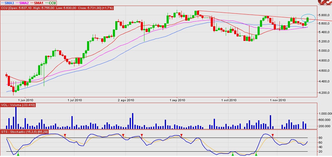
Task: Select the SMA1 legend entry
Action: coord(36,3)
